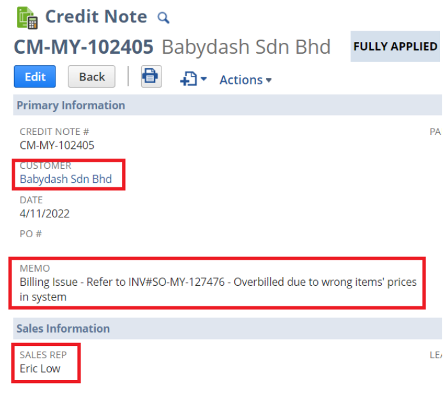The height and width of the screenshot is (408, 445).
Task: Select credit note number value under CREDIT NOTE #
Action: coord(57,145)
